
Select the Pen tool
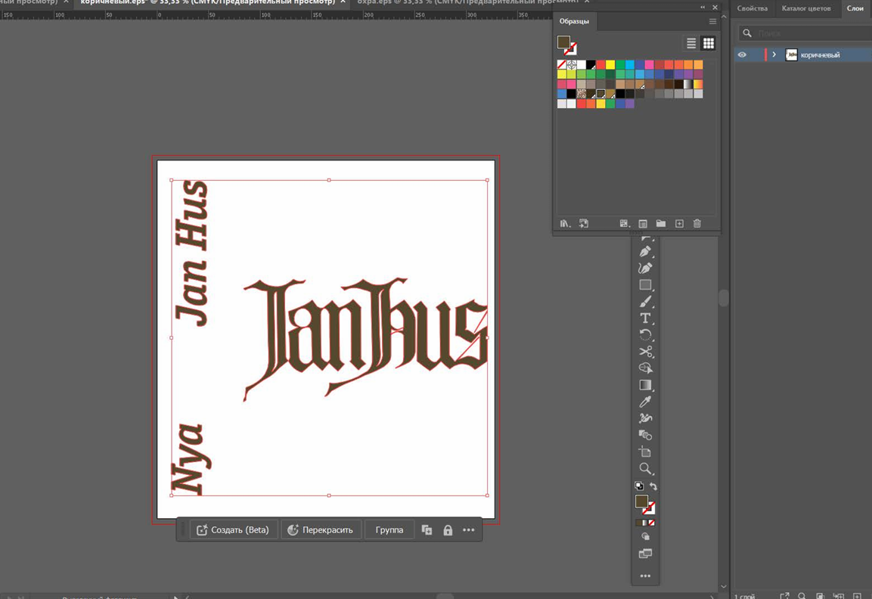(645, 251)
